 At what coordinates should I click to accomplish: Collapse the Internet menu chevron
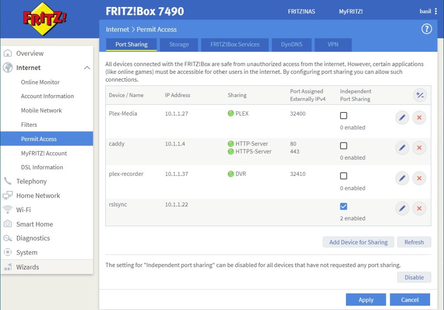(87, 67)
